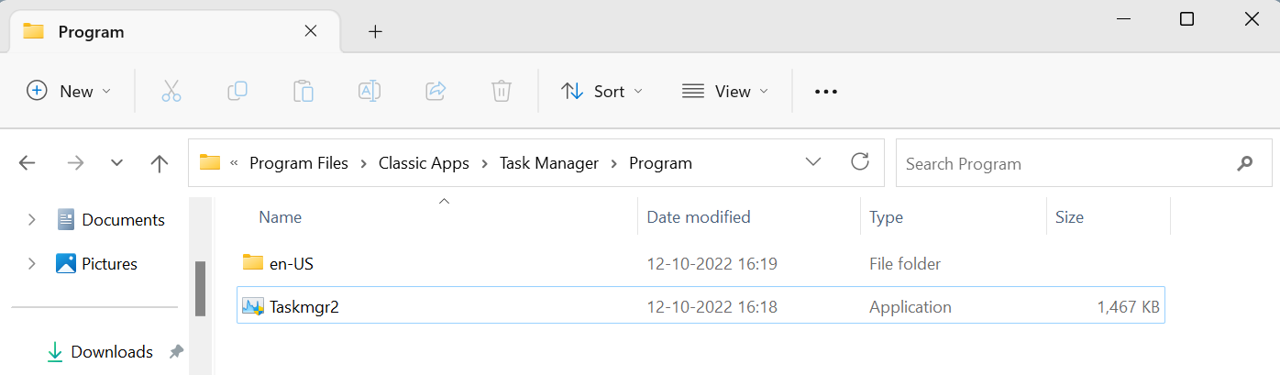Go to Classic Apps in breadcrumb

[x=424, y=163]
